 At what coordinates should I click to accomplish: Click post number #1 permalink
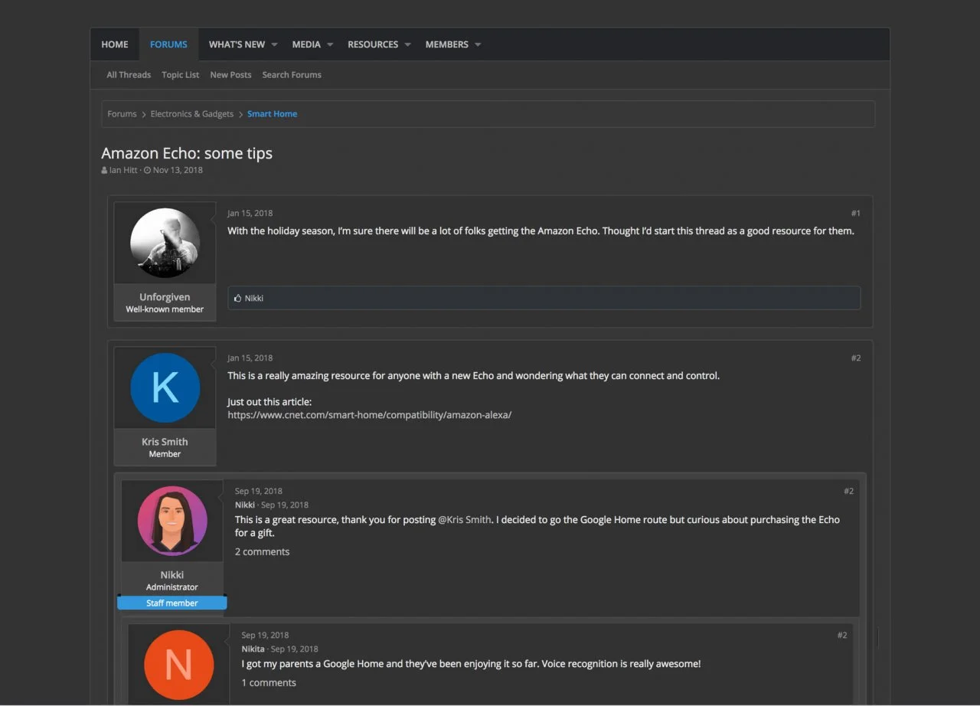pyautogui.click(x=855, y=213)
